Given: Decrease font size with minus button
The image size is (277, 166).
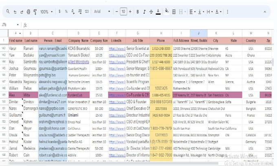Looking at the screenshot, I should [117, 12].
